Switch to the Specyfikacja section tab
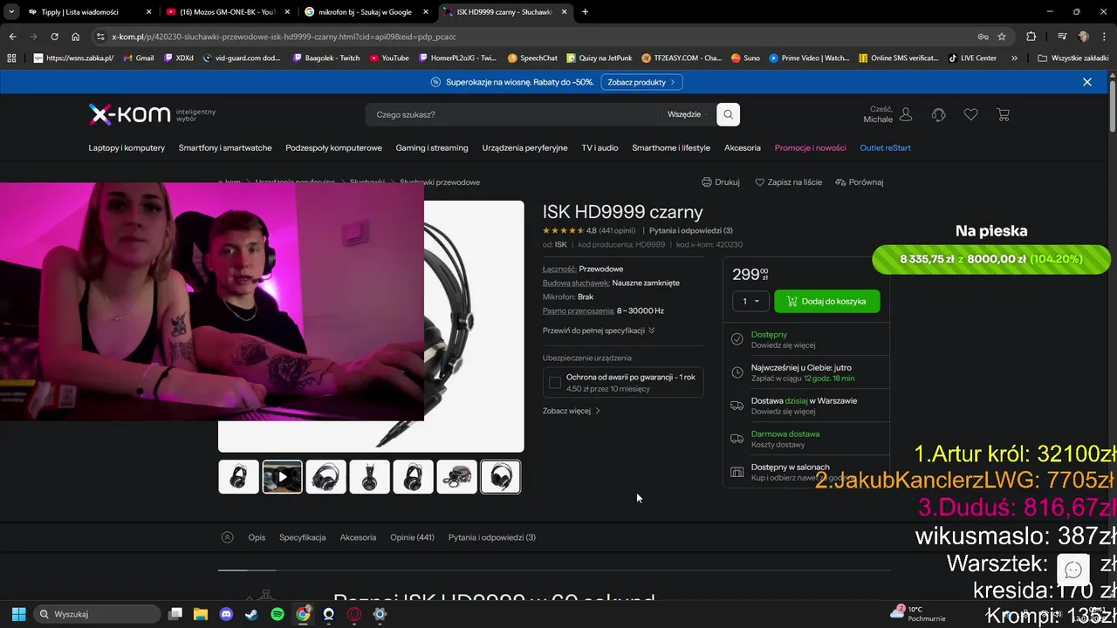1117x628 pixels. 302,537
